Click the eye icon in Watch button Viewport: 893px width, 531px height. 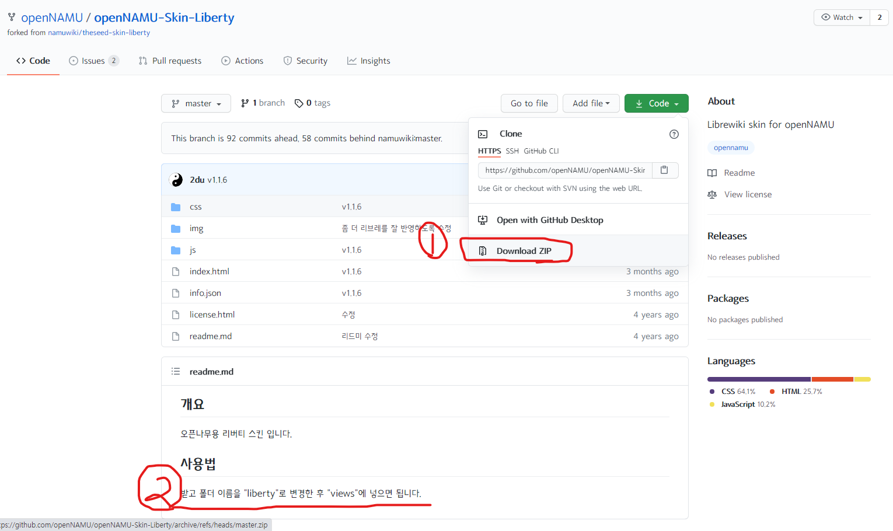pyautogui.click(x=826, y=17)
